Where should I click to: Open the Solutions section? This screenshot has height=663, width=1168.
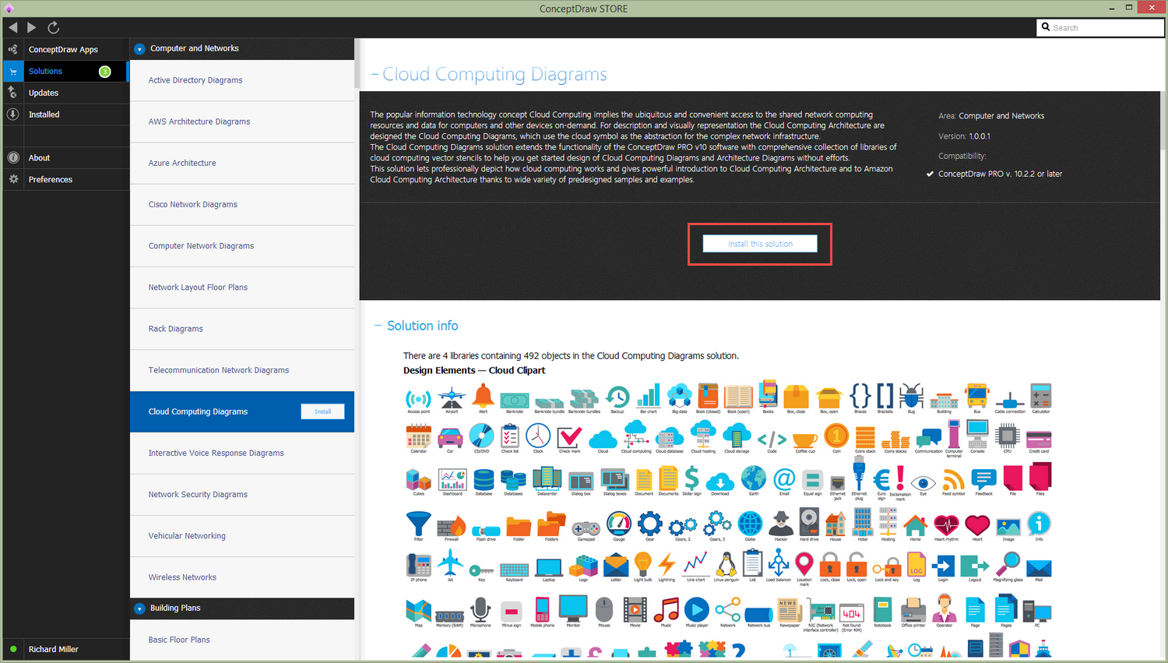pos(66,71)
